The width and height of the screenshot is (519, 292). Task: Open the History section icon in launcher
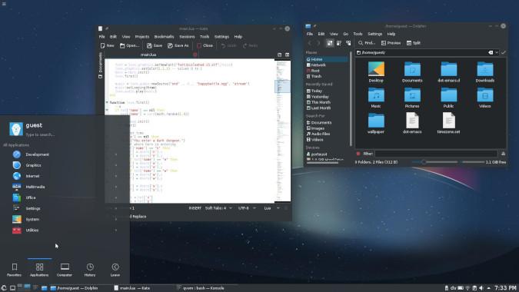(90, 270)
